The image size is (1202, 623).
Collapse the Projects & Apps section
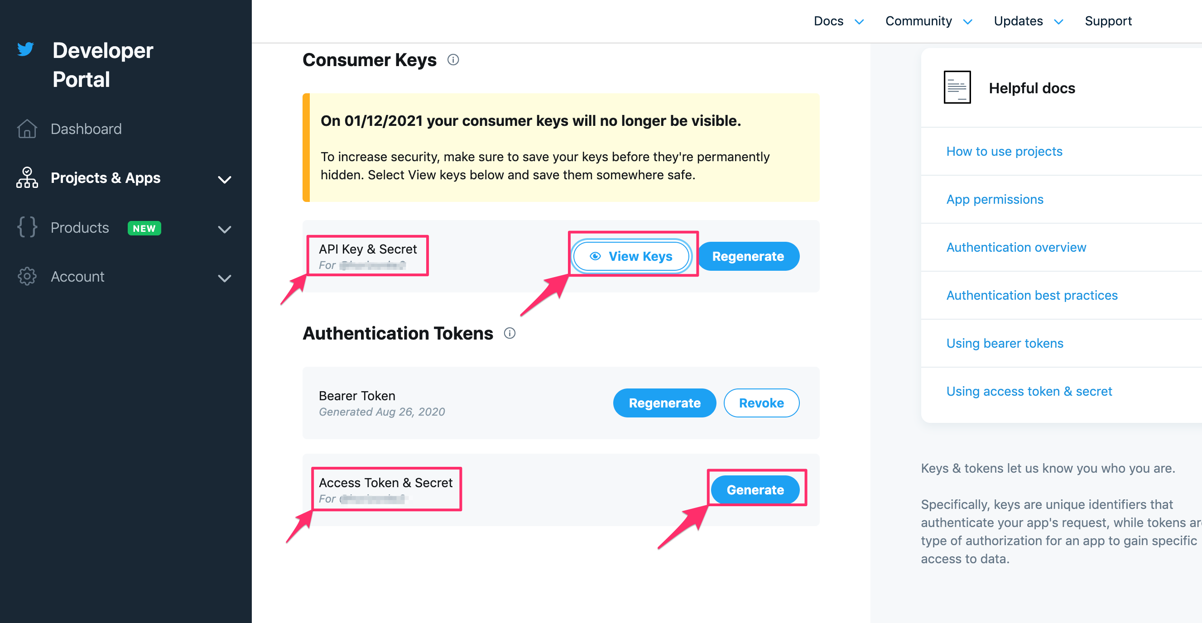click(226, 179)
